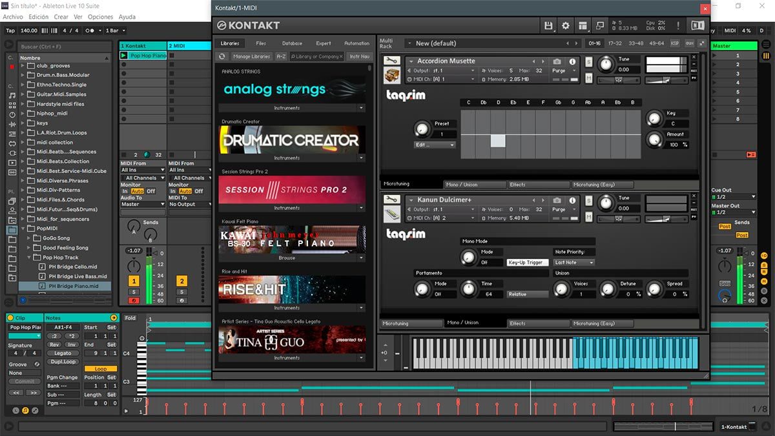The height and width of the screenshot is (436, 775).
Task: Open Ableton browser MIDI Effects category icon
Action: (x=12, y=134)
